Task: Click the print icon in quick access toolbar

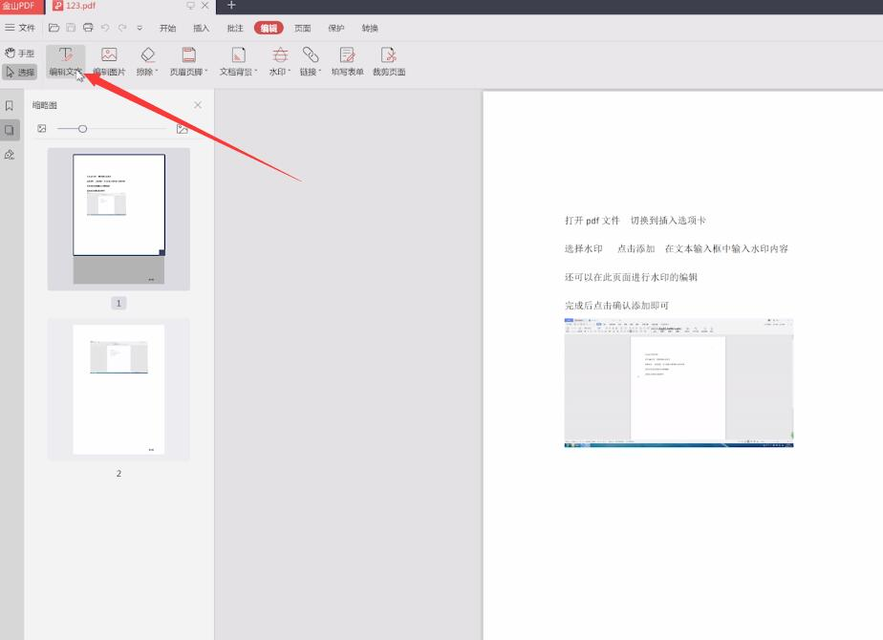Action: click(88, 29)
